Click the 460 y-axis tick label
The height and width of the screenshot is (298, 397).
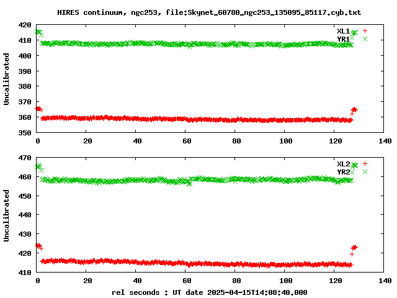[x=25, y=177]
